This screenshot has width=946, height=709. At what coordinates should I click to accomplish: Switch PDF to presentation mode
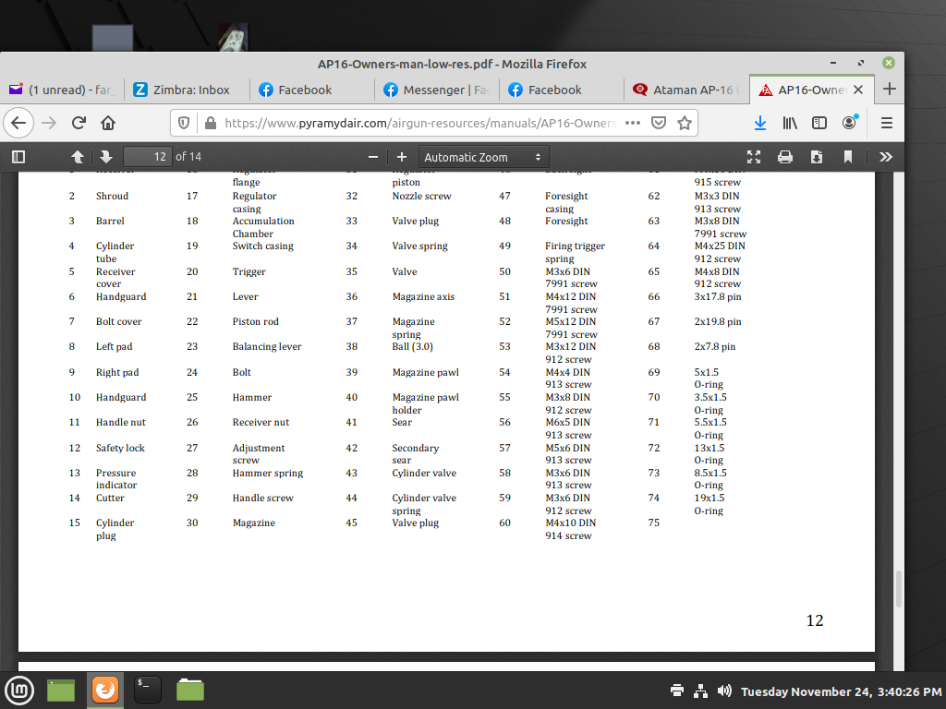point(754,157)
